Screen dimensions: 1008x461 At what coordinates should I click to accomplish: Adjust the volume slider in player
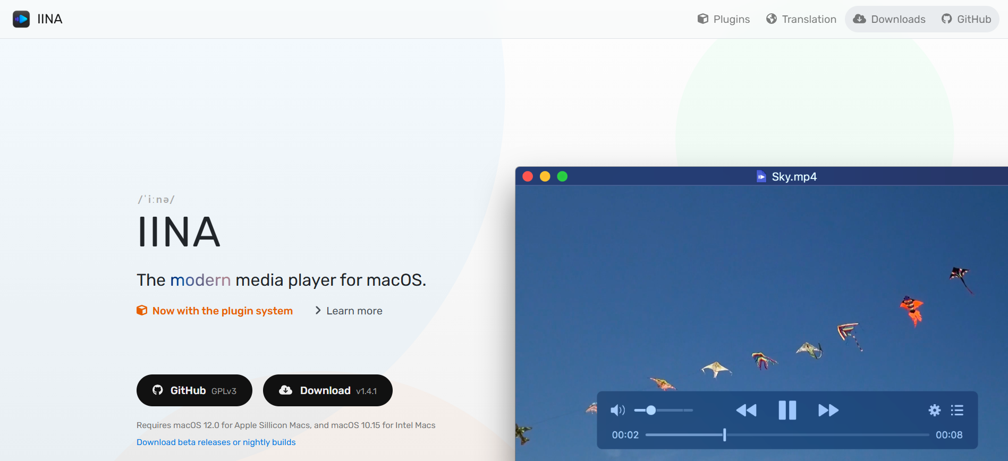[664, 410]
